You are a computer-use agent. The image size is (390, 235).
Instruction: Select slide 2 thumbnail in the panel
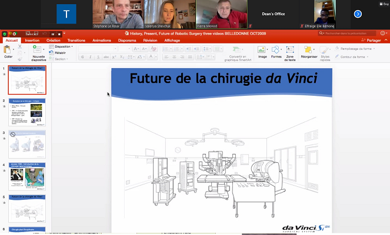27,112
